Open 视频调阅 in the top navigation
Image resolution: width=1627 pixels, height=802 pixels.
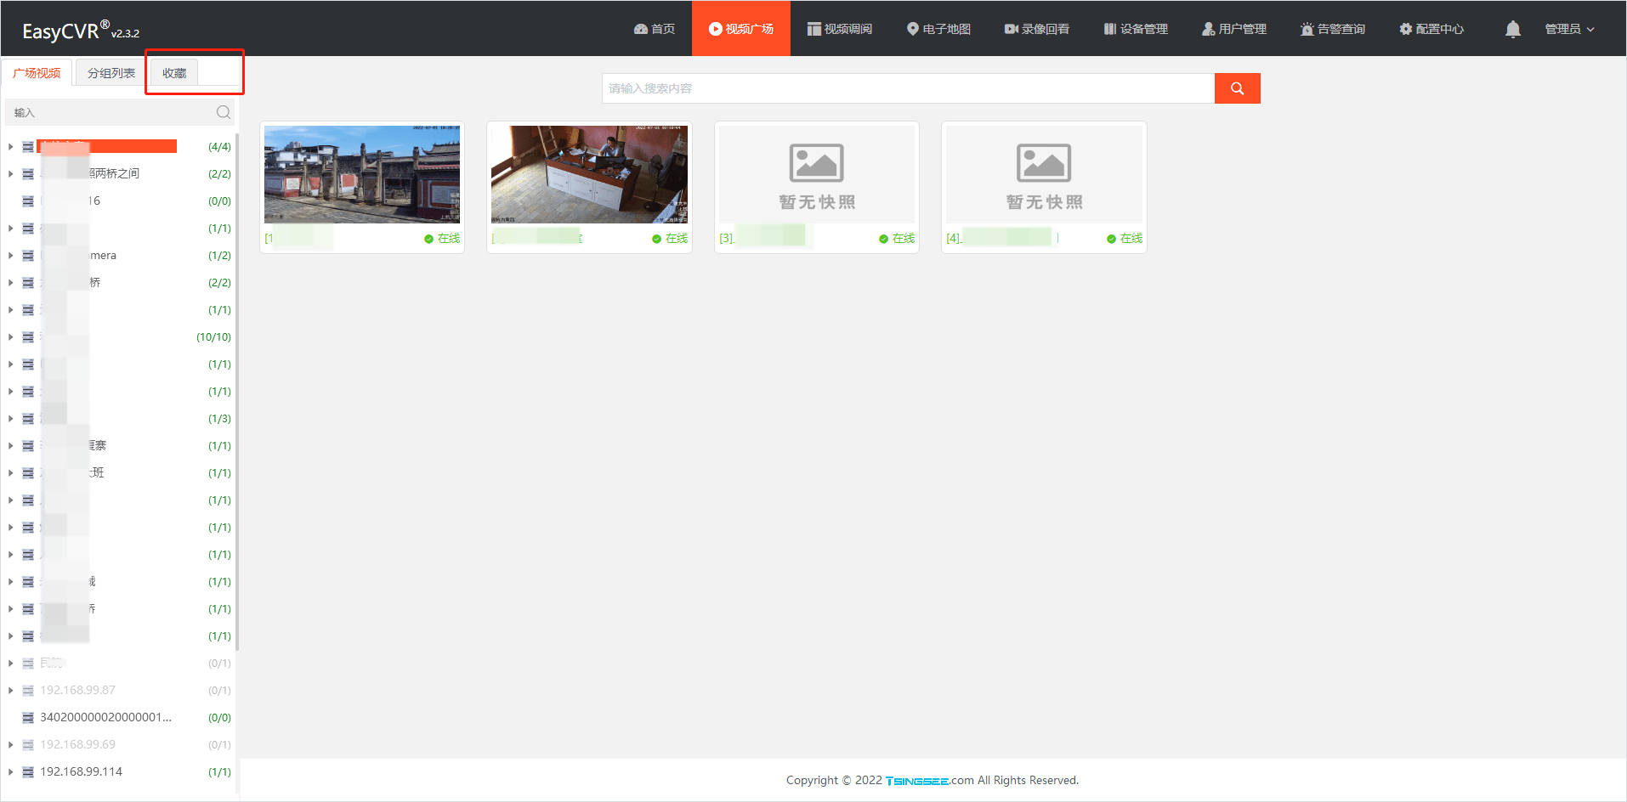point(840,29)
